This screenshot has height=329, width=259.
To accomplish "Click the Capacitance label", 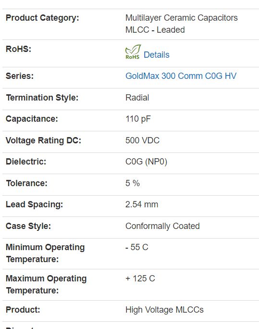I will [32, 119].
